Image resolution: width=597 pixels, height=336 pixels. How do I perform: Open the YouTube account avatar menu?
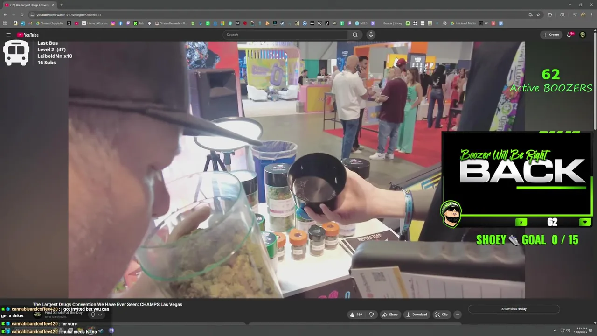point(583,35)
